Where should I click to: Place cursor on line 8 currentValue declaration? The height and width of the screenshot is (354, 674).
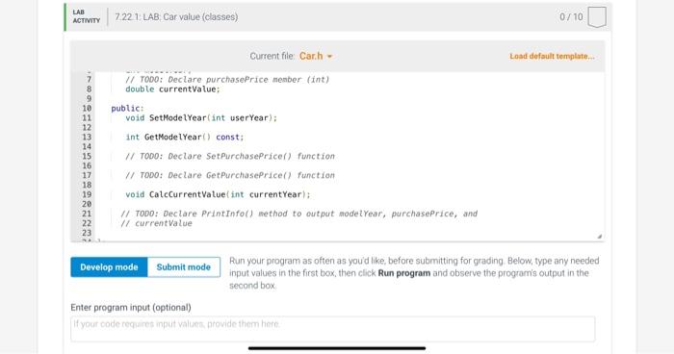pyautogui.click(x=172, y=89)
